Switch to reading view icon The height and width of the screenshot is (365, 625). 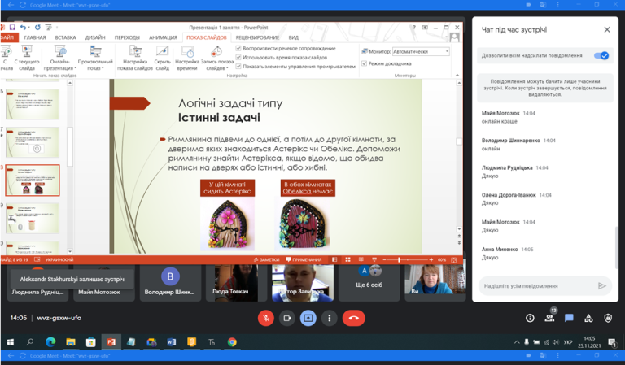[x=361, y=259]
